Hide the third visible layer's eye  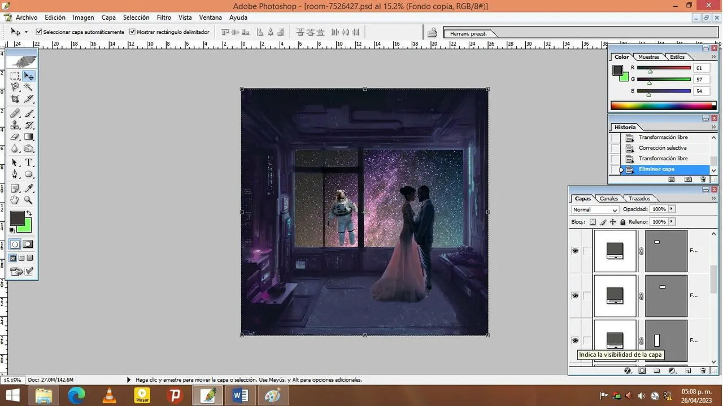575,340
